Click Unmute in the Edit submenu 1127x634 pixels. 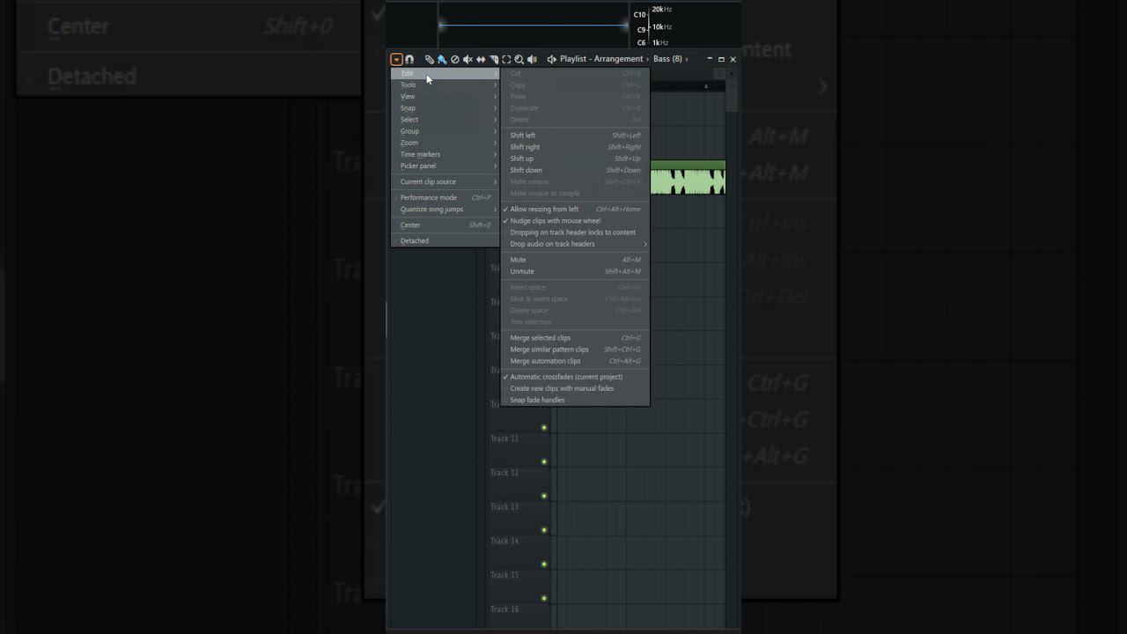[575, 271]
